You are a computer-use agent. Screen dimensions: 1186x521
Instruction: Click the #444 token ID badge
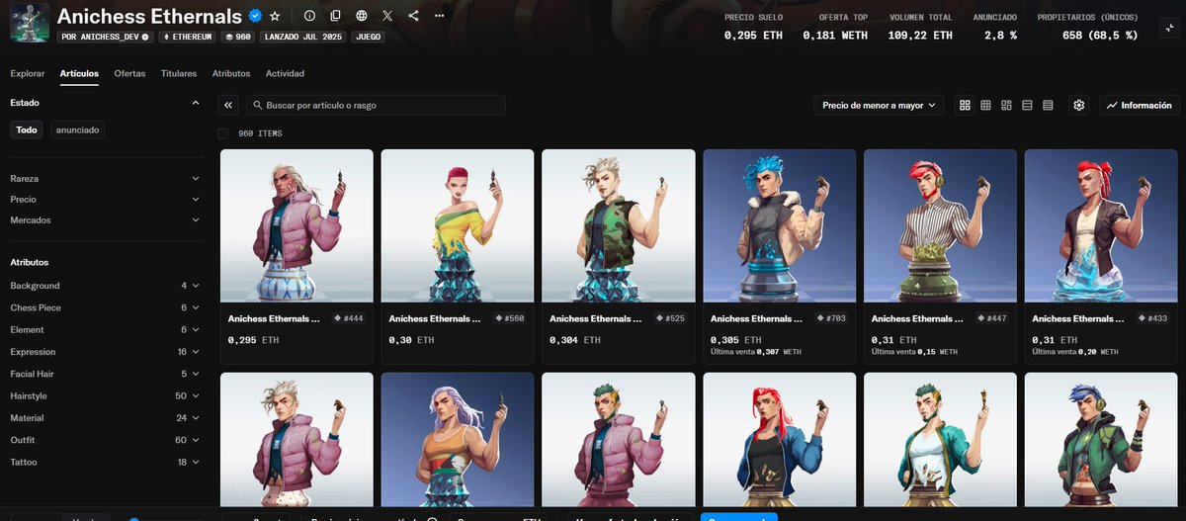[x=349, y=318]
